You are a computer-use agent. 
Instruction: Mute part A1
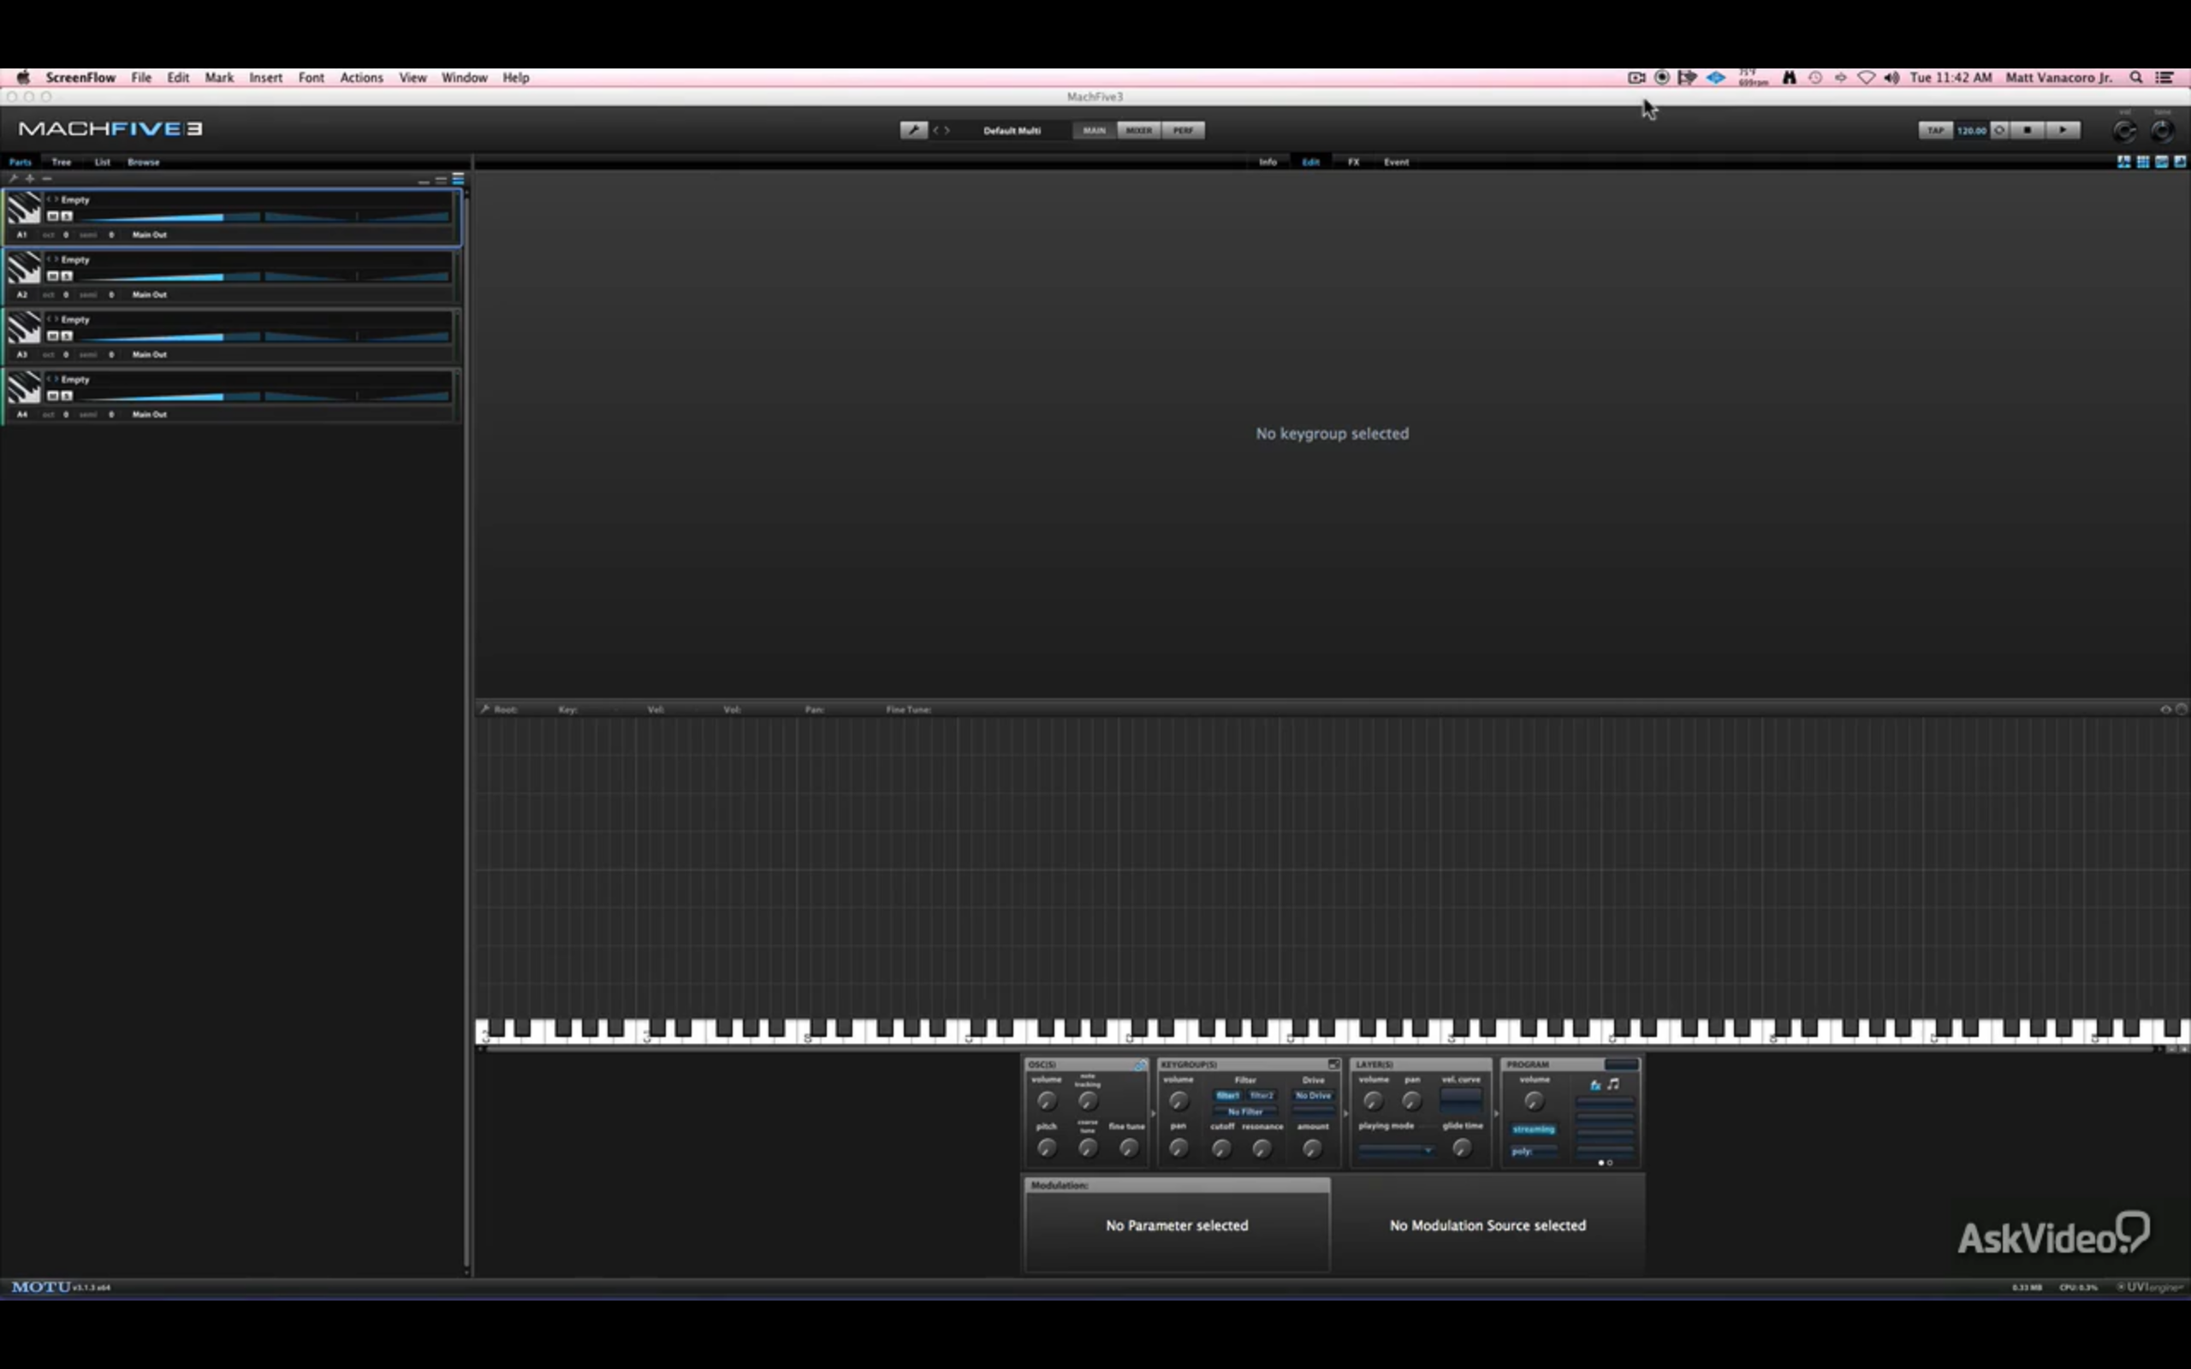click(52, 216)
